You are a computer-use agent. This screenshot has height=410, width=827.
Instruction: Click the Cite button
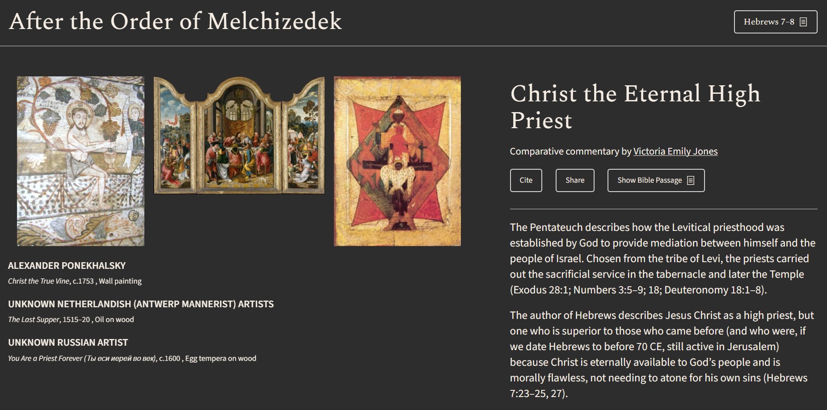coord(526,180)
